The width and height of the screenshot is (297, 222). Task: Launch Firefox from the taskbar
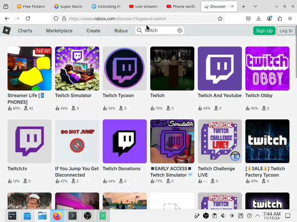[57, 216]
